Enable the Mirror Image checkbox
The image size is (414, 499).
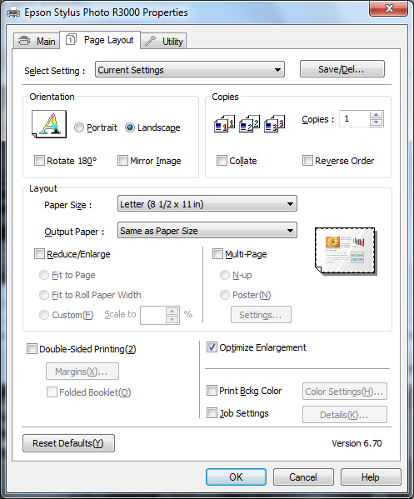122,161
